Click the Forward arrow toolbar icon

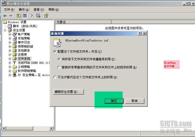[x=11, y=16]
